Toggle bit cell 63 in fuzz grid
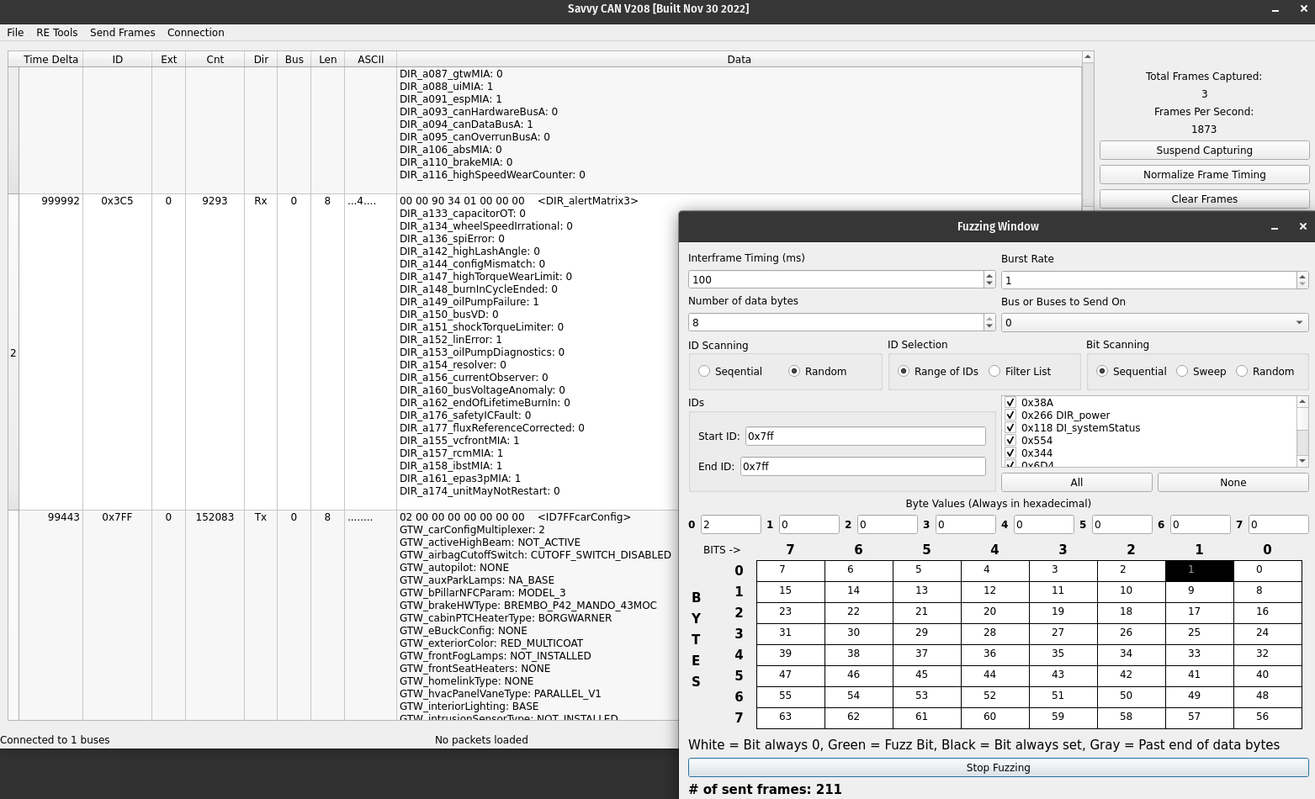The height and width of the screenshot is (799, 1315). coord(790,718)
